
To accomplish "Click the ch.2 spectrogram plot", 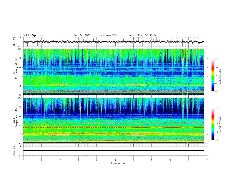I will coord(113,121).
